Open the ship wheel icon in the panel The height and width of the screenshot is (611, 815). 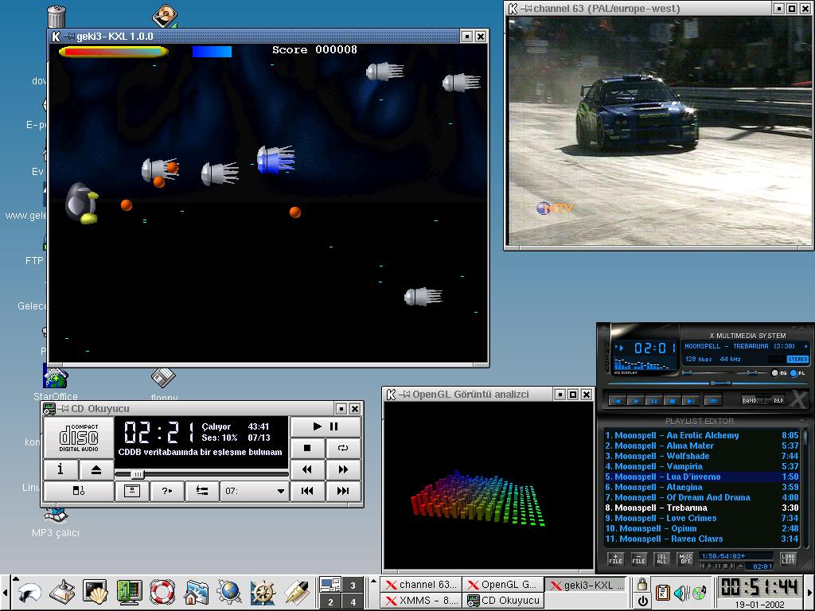pyautogui.click(x=262, y=592)
